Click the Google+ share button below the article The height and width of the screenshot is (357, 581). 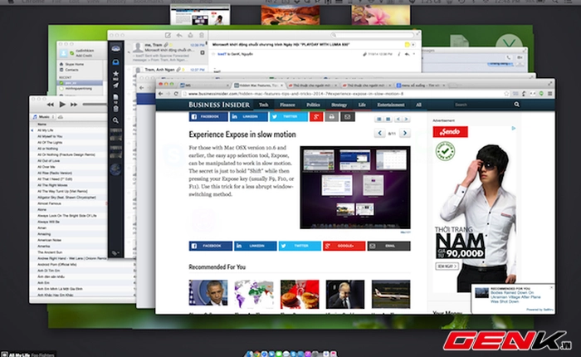pyautogui.click(x=344, y=247)
